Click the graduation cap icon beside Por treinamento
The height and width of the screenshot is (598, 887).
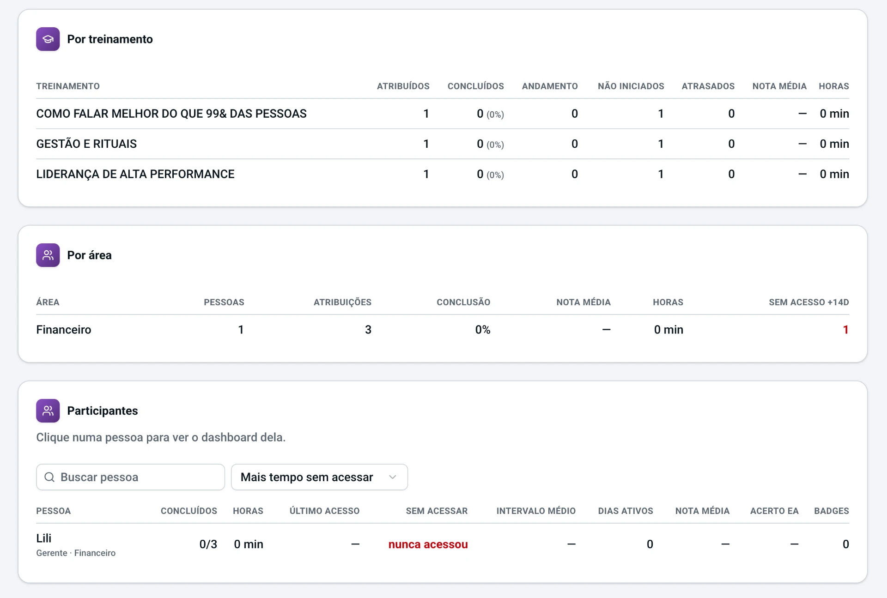pos(48,39)
